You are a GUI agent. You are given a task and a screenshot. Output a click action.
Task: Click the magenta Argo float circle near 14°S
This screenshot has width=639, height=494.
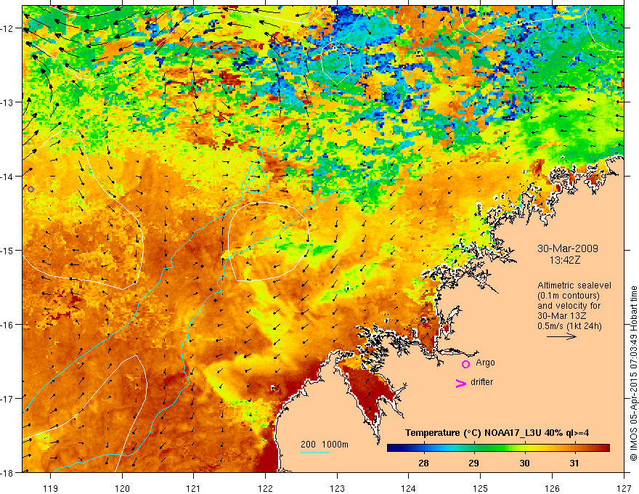point(30,189)
